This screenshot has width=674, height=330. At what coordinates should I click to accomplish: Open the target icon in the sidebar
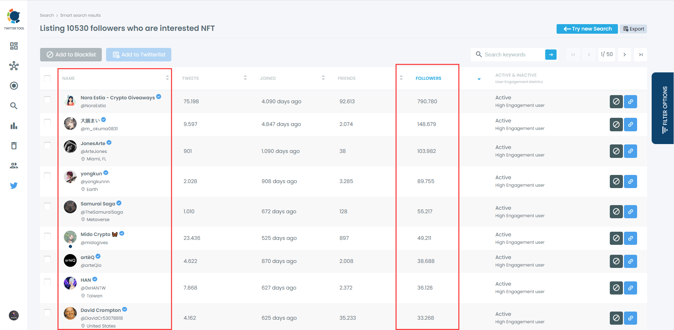(14, 86)
